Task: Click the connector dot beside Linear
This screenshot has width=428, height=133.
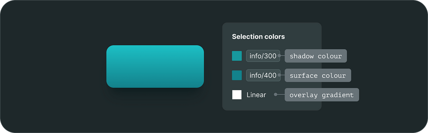Action: 275,95
